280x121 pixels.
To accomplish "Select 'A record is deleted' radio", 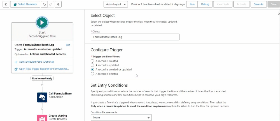I will coord(92,74).
